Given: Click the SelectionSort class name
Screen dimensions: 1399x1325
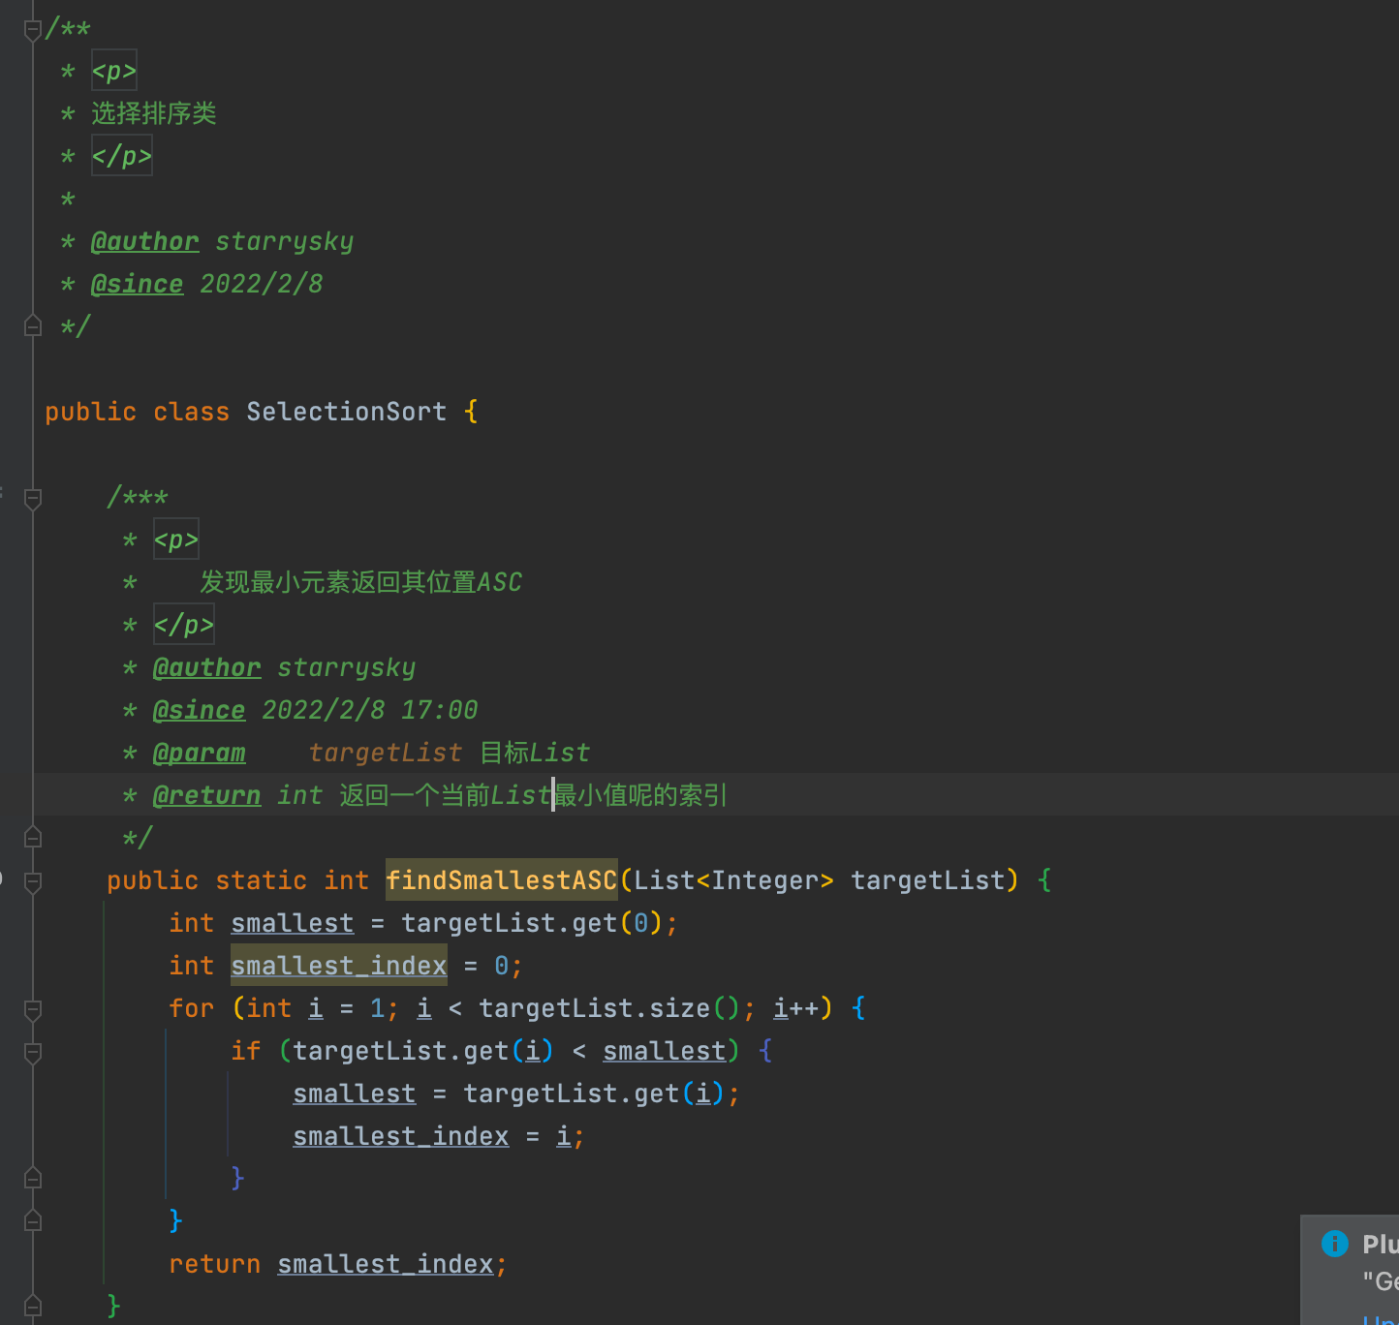Looking at the screenshot, I should 346,412.
